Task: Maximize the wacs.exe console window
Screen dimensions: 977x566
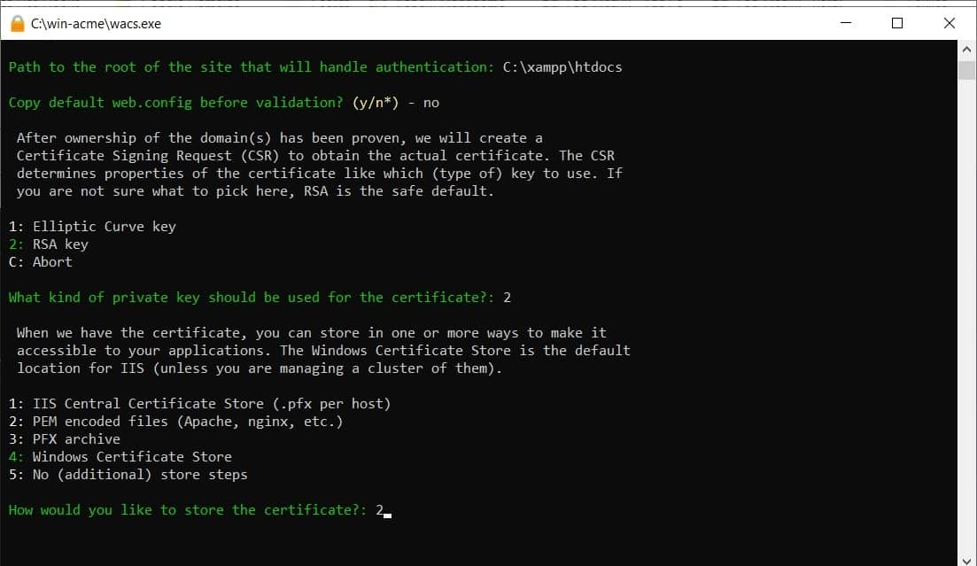Action: (x=897, y=24)
